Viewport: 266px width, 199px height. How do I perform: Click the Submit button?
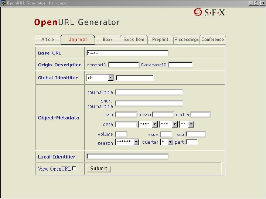pyautogui.click(x=99, y=168)
